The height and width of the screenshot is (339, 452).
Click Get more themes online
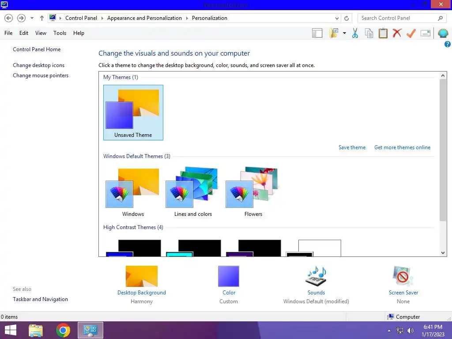(x=402, y=147)
